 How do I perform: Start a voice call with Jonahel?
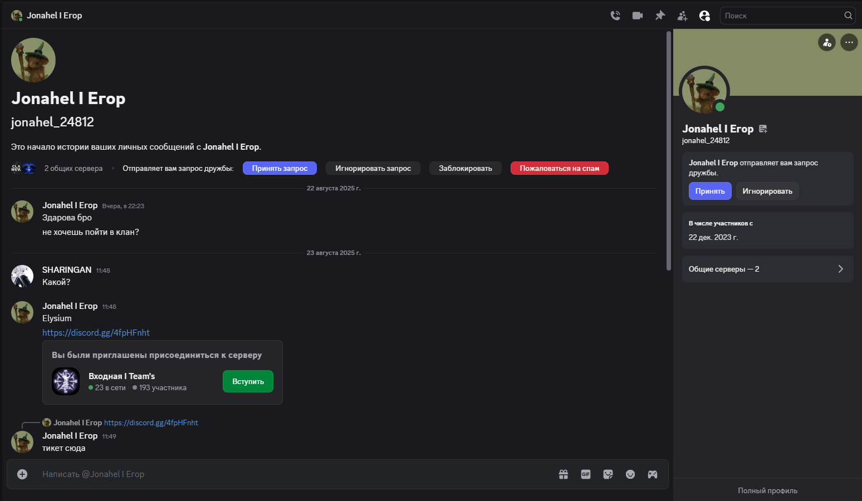coord(615,16)
